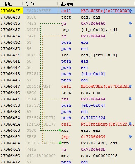Click green target arrow at cmp 0x77D714BC row
This screenshot has width=135, height=164.
click(60, 143)
